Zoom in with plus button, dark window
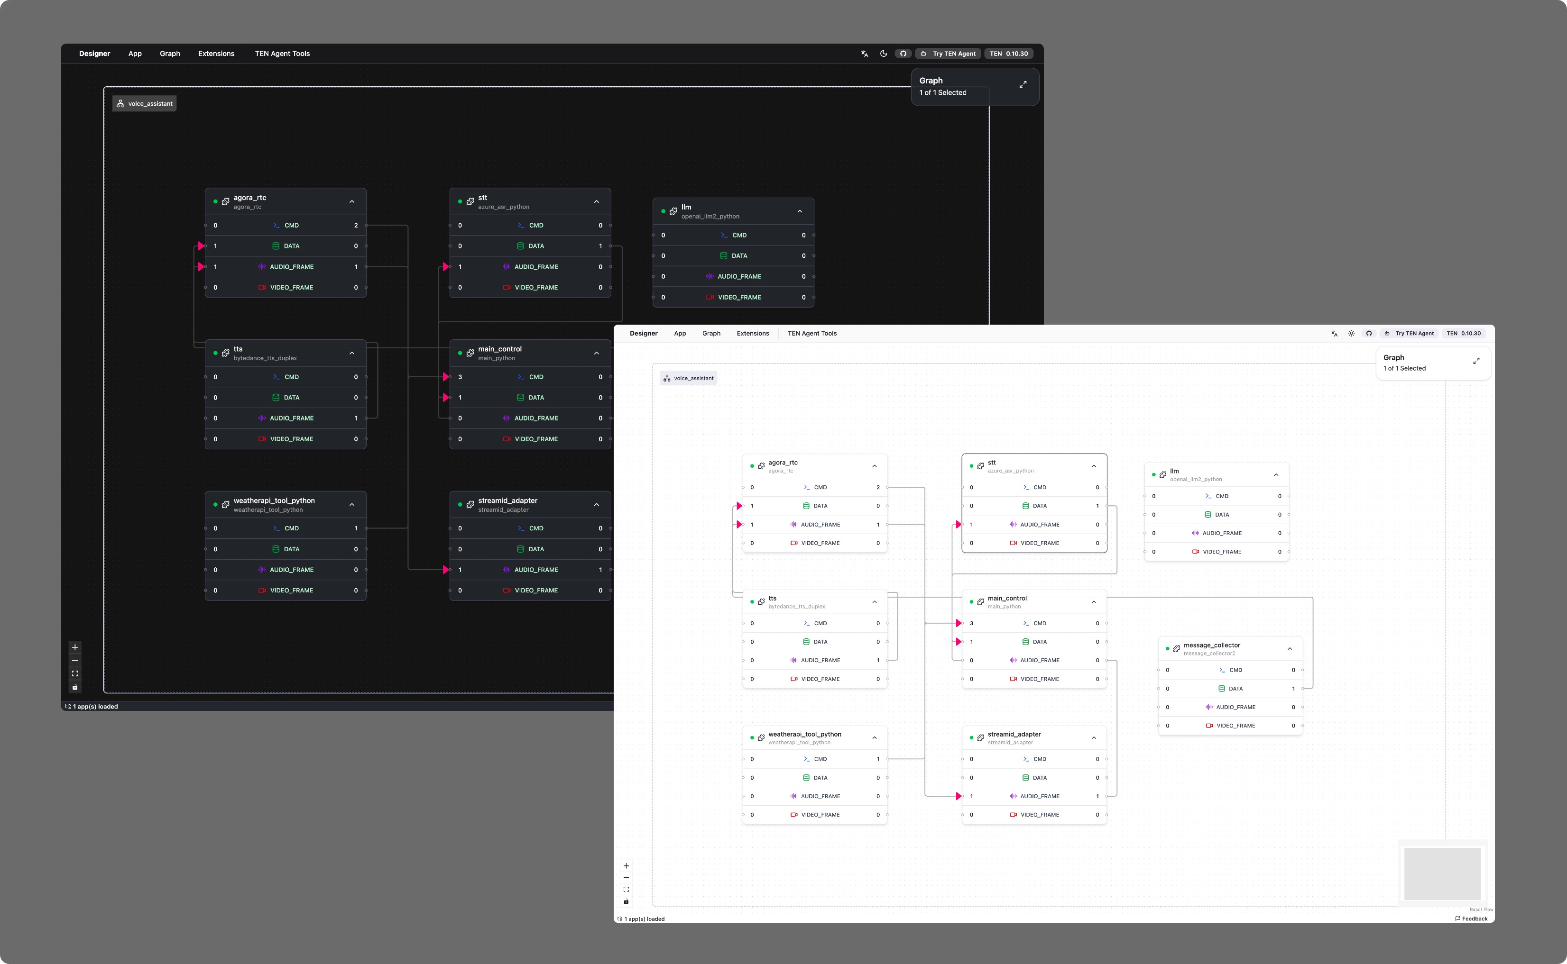 [74, 647]
